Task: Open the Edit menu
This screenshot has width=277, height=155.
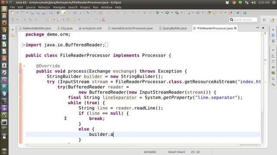Action: pos(20,7)
